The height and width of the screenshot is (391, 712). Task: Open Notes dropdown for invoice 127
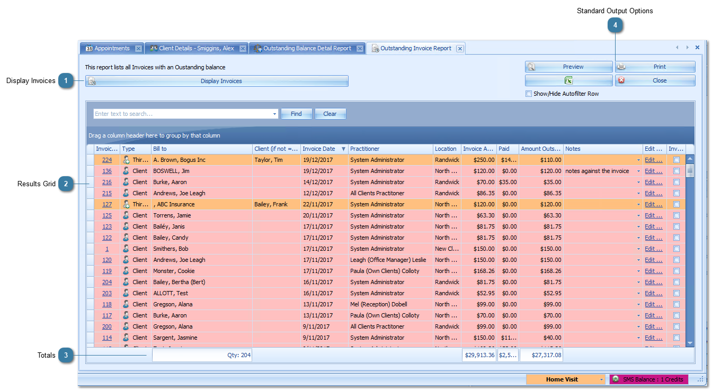[638, 204]
